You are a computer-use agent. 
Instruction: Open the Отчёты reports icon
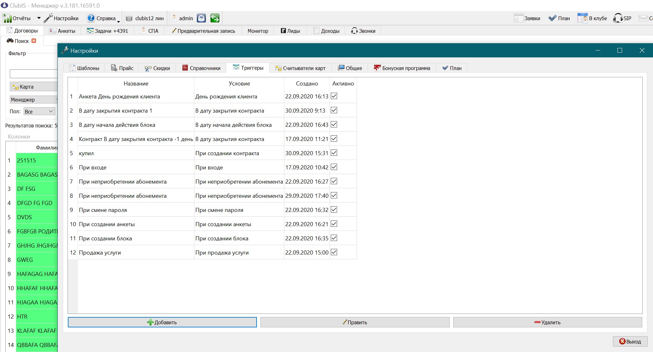[7, 18]
